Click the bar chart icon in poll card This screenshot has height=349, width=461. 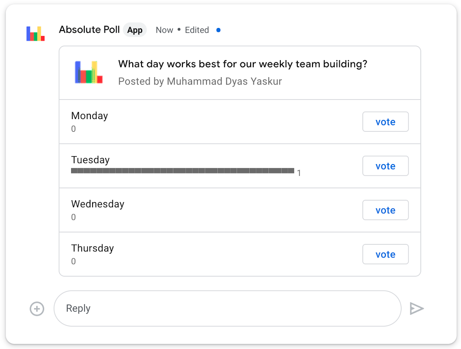[x=89, y=72]
